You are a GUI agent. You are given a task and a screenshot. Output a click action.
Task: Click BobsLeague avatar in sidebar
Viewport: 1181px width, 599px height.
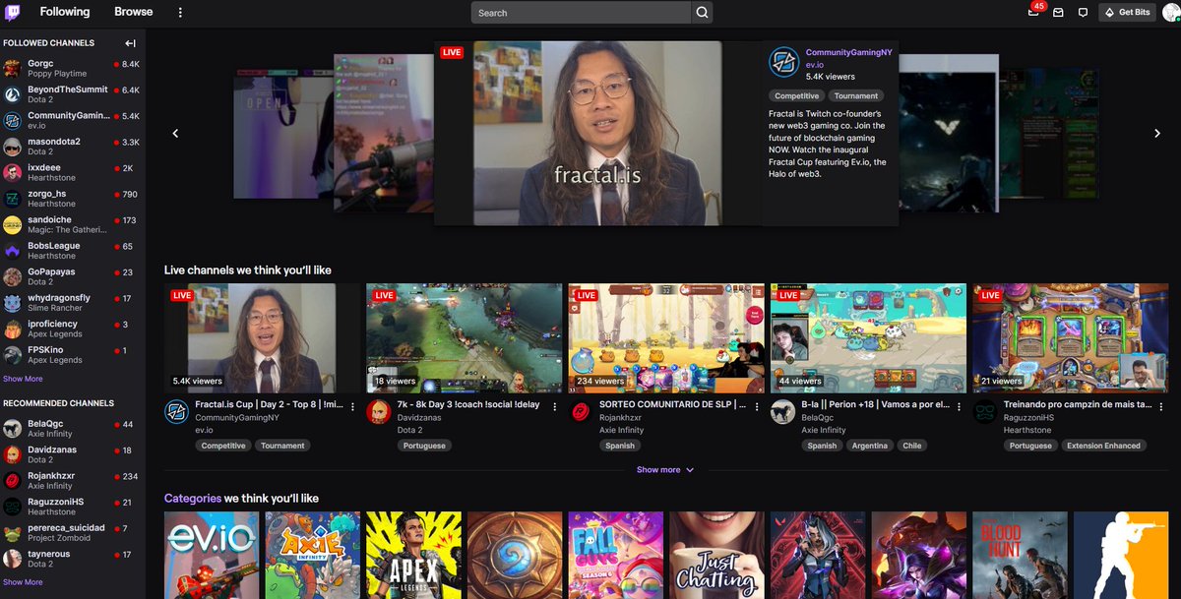click(12, 251)
